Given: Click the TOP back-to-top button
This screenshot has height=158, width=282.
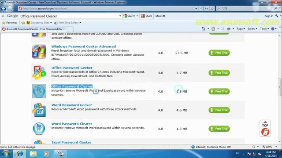Looking at the screenshot, I should pyautogui.click(x=265, y=129).
